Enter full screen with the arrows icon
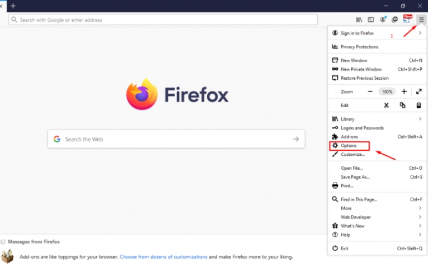428x267 pixels. tap(418, 92)
